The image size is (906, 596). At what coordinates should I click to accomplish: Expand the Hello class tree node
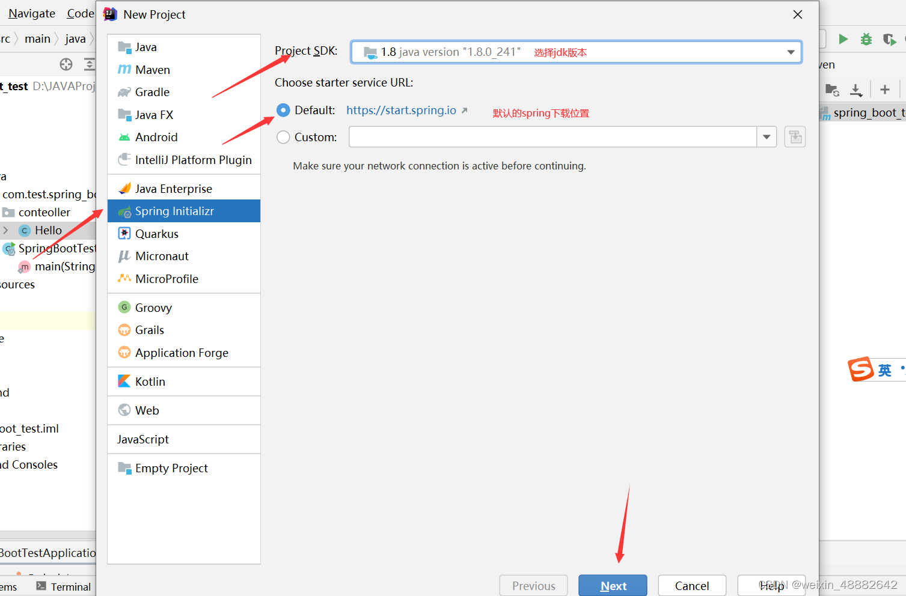6,230
